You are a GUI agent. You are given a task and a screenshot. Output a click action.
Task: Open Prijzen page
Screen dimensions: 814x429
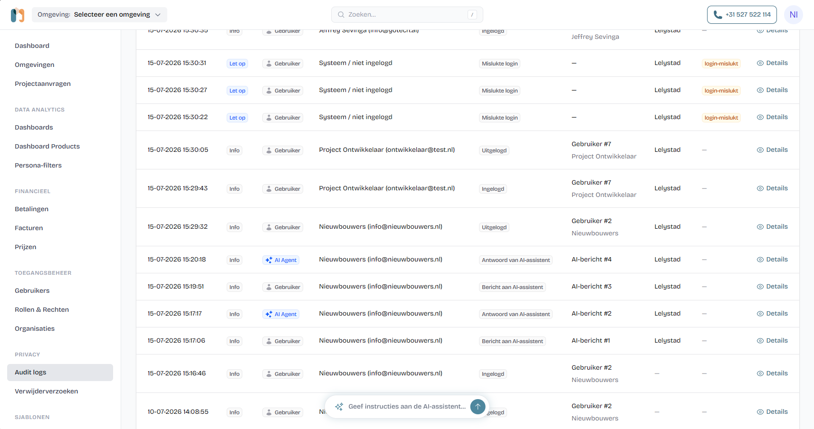click(25, 247)
